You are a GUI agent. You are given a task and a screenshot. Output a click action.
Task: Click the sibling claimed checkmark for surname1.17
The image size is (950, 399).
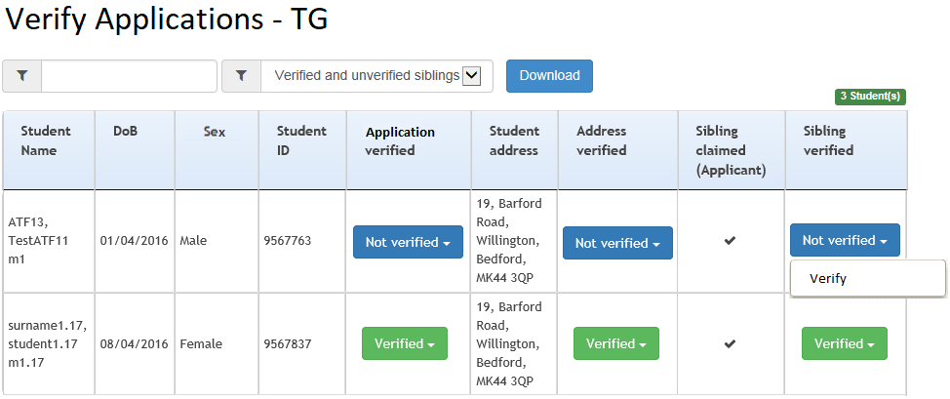(731, 343)
